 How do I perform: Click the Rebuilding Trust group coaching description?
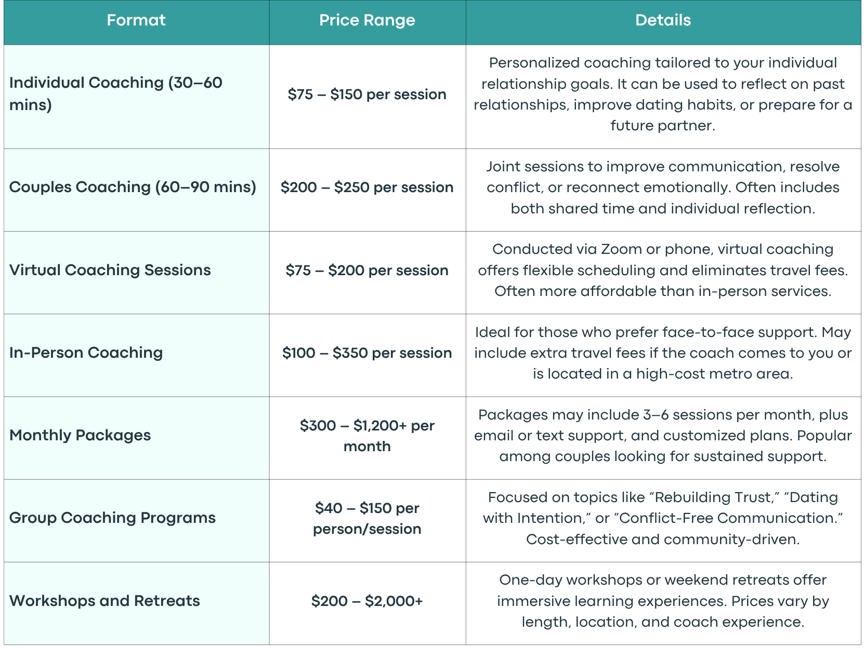(x=663, y=518)
